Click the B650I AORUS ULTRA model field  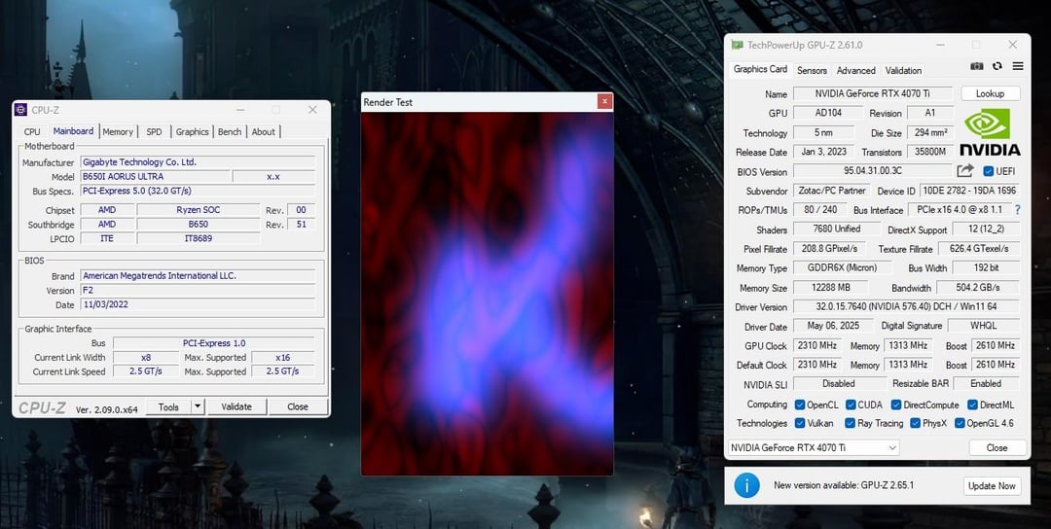(x=155, y=176)
